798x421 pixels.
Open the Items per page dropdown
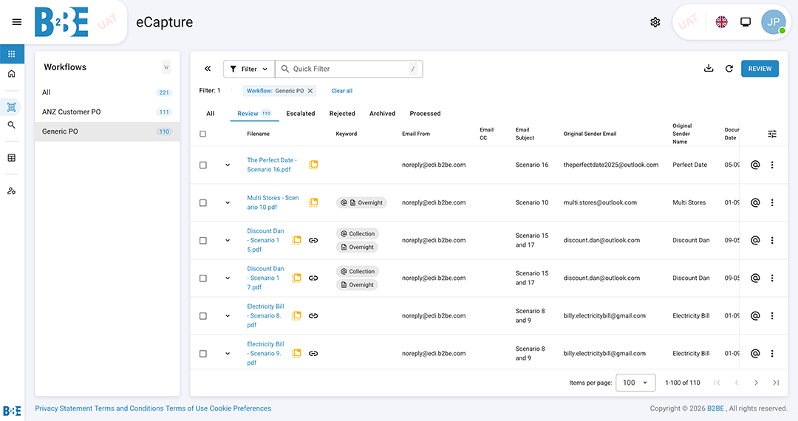635,383
